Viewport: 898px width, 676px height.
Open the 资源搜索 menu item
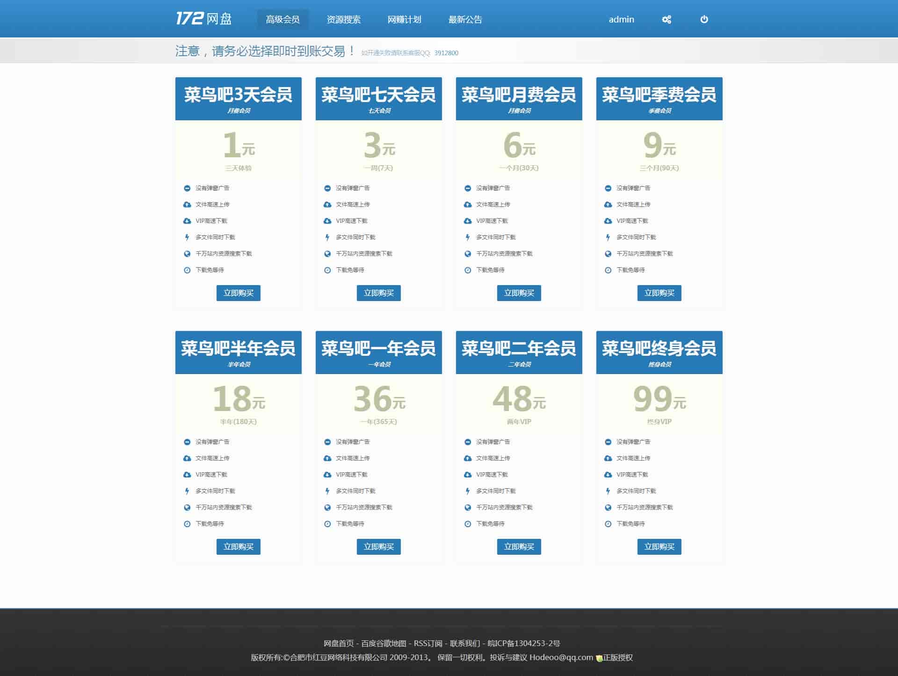[343, 20]
